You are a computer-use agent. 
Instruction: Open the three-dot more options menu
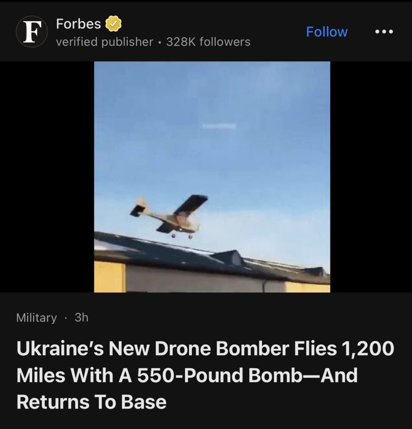coord(384,32)
